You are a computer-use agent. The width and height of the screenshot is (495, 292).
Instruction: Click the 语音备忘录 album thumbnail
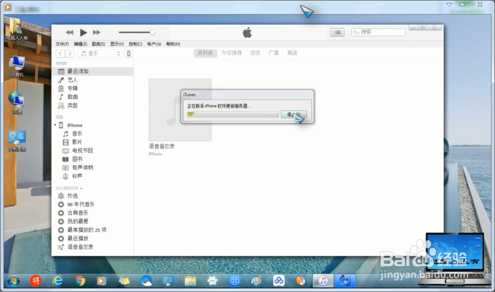click(x=180, y=110)
